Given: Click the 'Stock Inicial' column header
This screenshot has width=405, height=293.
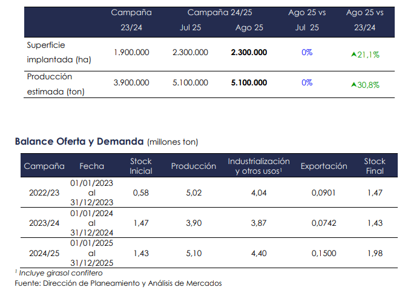Looking at the screenshot, I should click(141, 166).
